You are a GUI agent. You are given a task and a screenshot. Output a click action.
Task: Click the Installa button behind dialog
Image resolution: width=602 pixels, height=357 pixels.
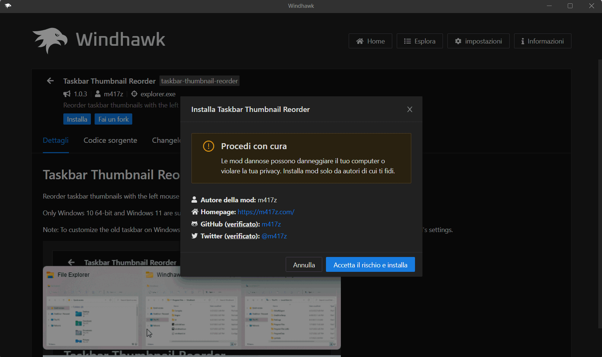click(77, 119)
